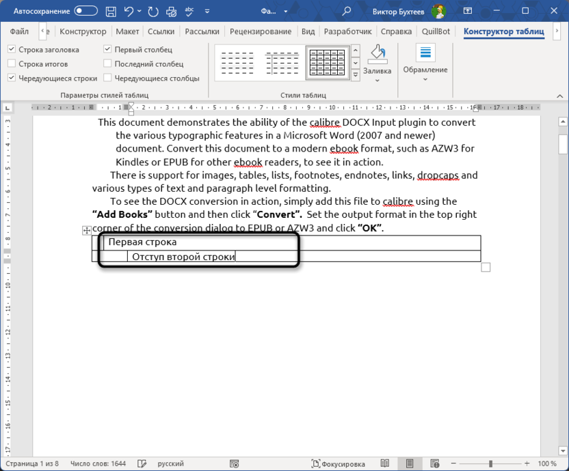Run spelling check via abc icon
Viewport: 569px width, 471px height.
pyautogui.click(x=189, y=10)
